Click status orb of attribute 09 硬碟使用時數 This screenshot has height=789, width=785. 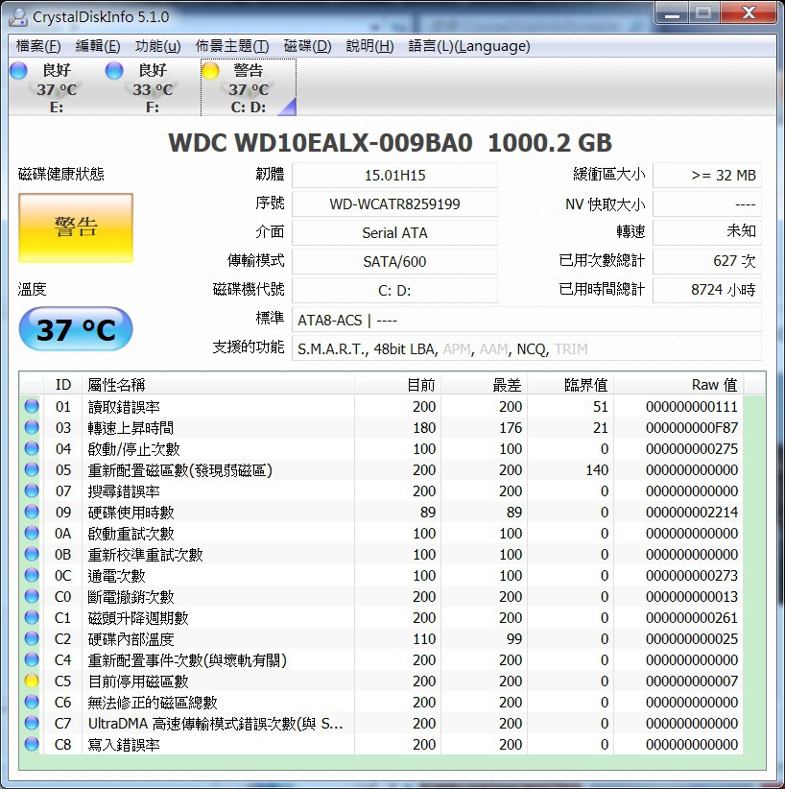[x=32, y=512]
